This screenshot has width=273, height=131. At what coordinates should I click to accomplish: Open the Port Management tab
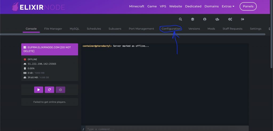(x=141, y=29)
